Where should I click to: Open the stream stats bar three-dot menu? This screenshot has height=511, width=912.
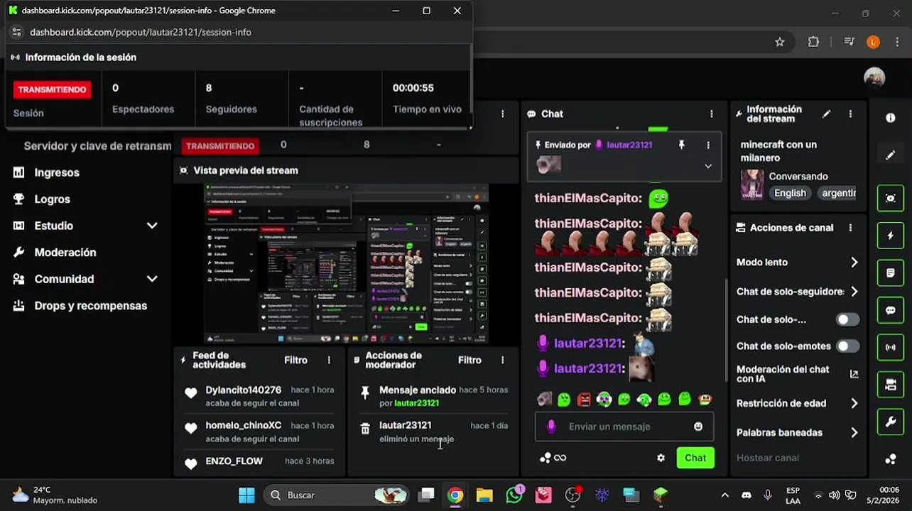[x=502, y=114]
